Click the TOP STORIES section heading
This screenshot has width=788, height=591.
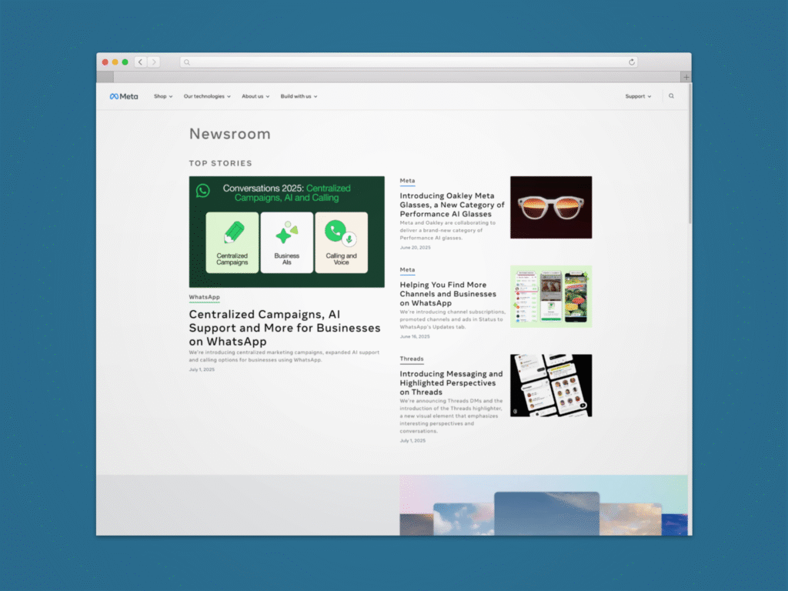pos(221,163)
